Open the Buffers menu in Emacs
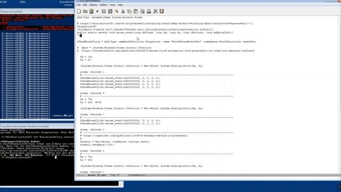The width and height of the screenshot is (341, 192). click(x=103, y=5)
